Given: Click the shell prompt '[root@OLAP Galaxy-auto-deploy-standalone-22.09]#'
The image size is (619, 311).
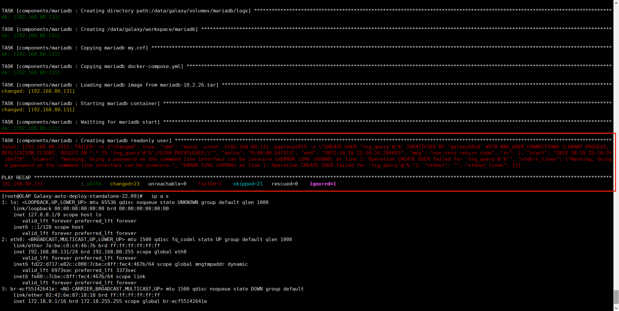Looking at the screenshot, I should [72, 196].
